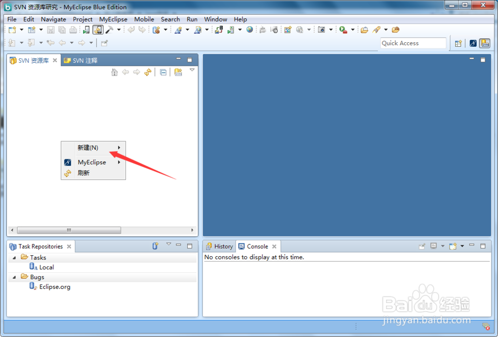Click the Save All toolbar icon
The height and width of the screenshot is (337, 498).
(62, 30)
